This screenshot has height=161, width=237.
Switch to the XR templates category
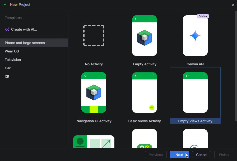tap(34, 77)
